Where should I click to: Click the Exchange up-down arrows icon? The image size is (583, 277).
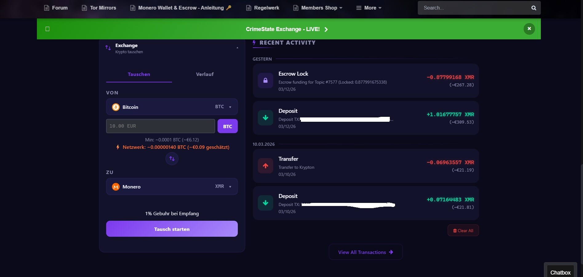coord(108,48)
